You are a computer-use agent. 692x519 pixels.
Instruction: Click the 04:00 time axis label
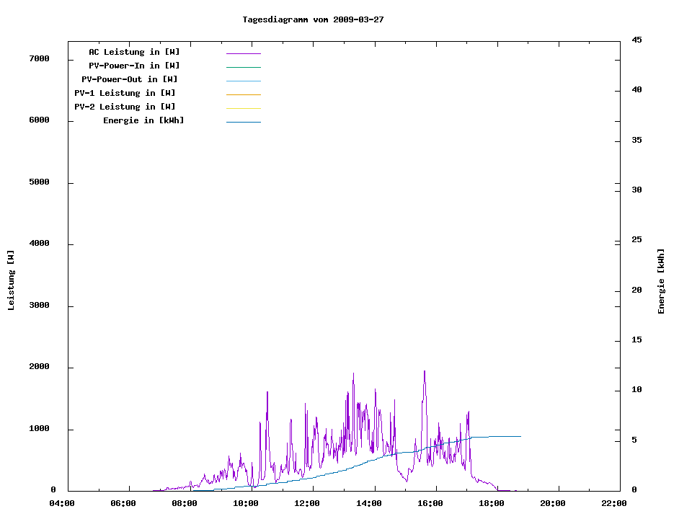pyautogui.click(x=62, y=503)
